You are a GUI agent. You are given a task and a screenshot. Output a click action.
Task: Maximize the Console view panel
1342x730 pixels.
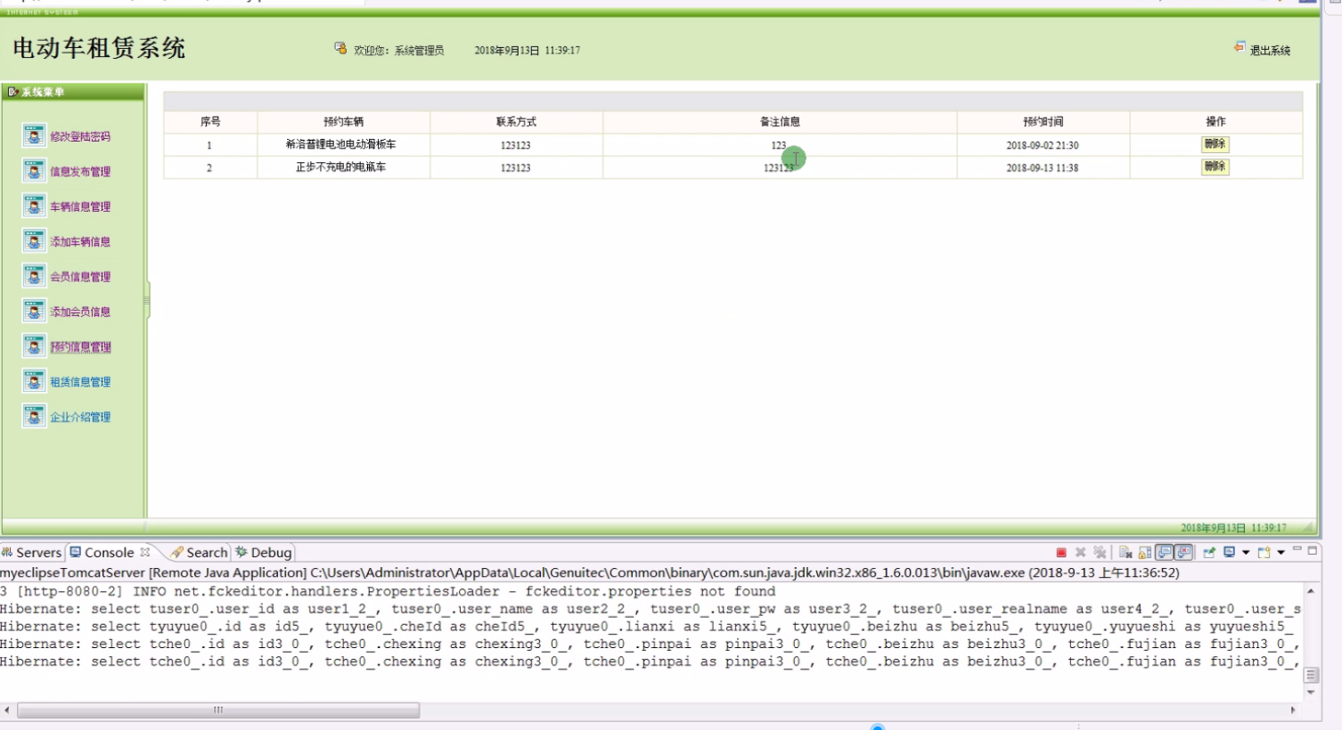pos(1313,550)
